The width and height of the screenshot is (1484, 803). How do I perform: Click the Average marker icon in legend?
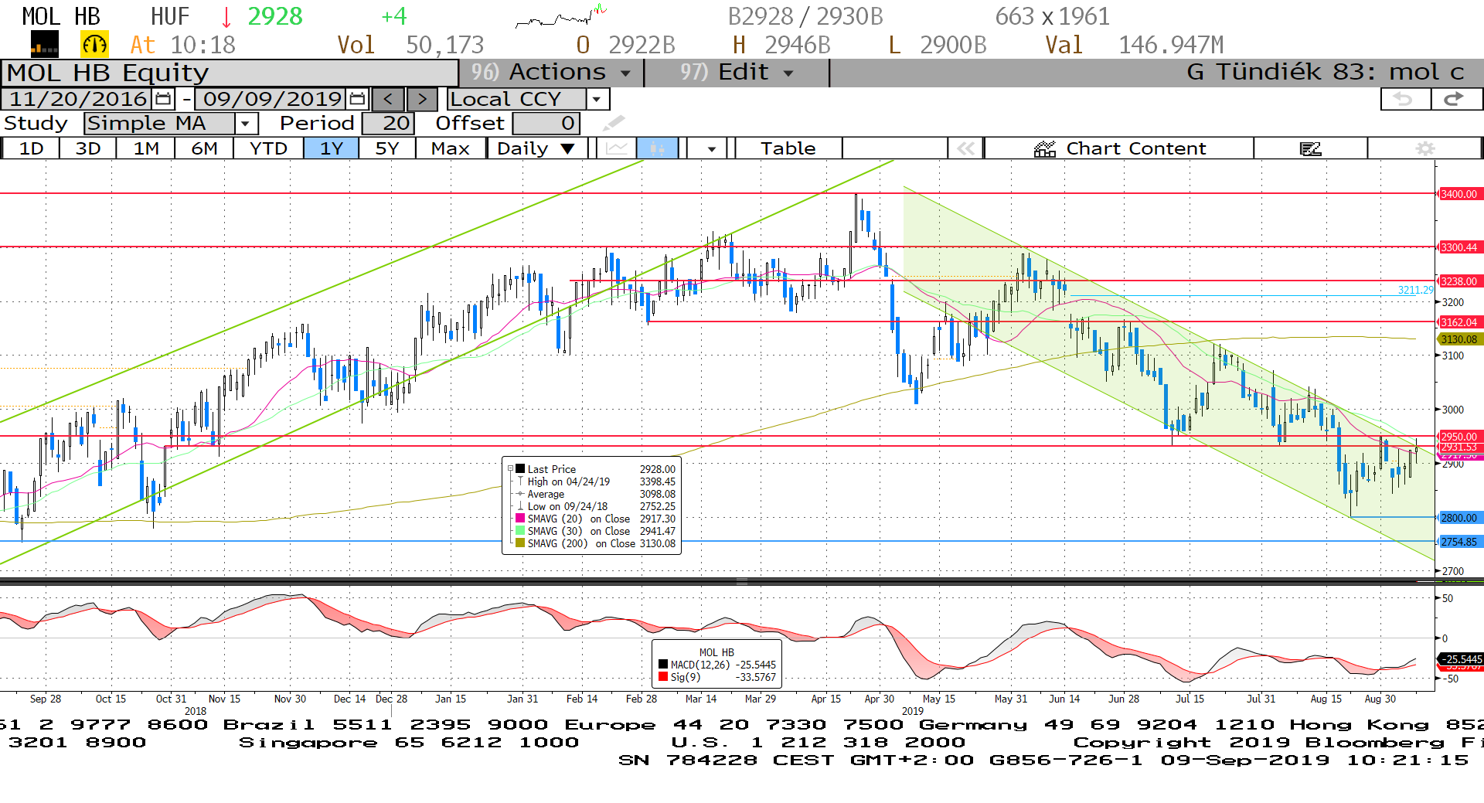[520, 494]
